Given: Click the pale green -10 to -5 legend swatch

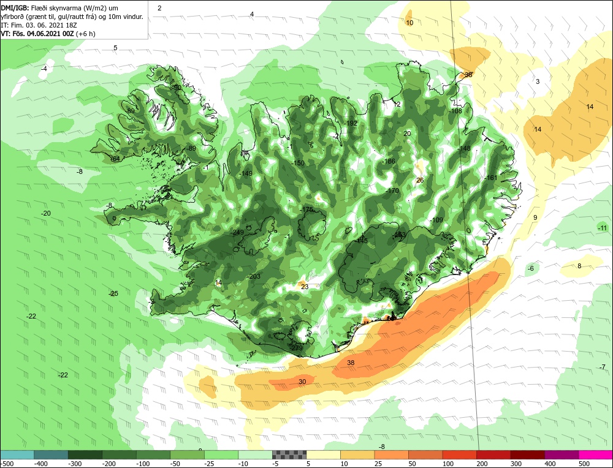Looking at the screenshot, I should pos(255,455).
